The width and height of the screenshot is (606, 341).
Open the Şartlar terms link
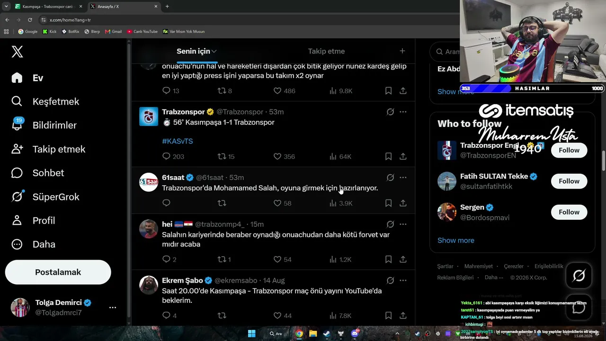[445, 266]
